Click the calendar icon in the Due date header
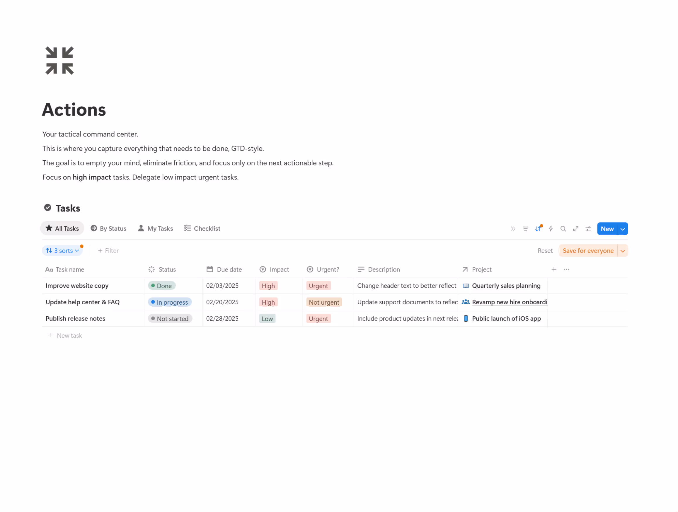This screenshot has width=678, height=512. click(x=210, y=269)
